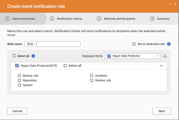Enable Set as dedicated rule checkbox

[134, 44]
